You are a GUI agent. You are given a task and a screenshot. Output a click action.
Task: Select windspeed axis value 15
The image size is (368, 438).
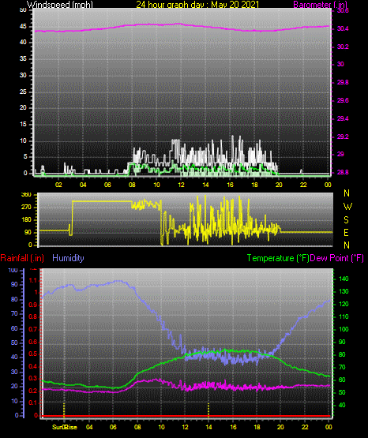click(x=24, y=125)
